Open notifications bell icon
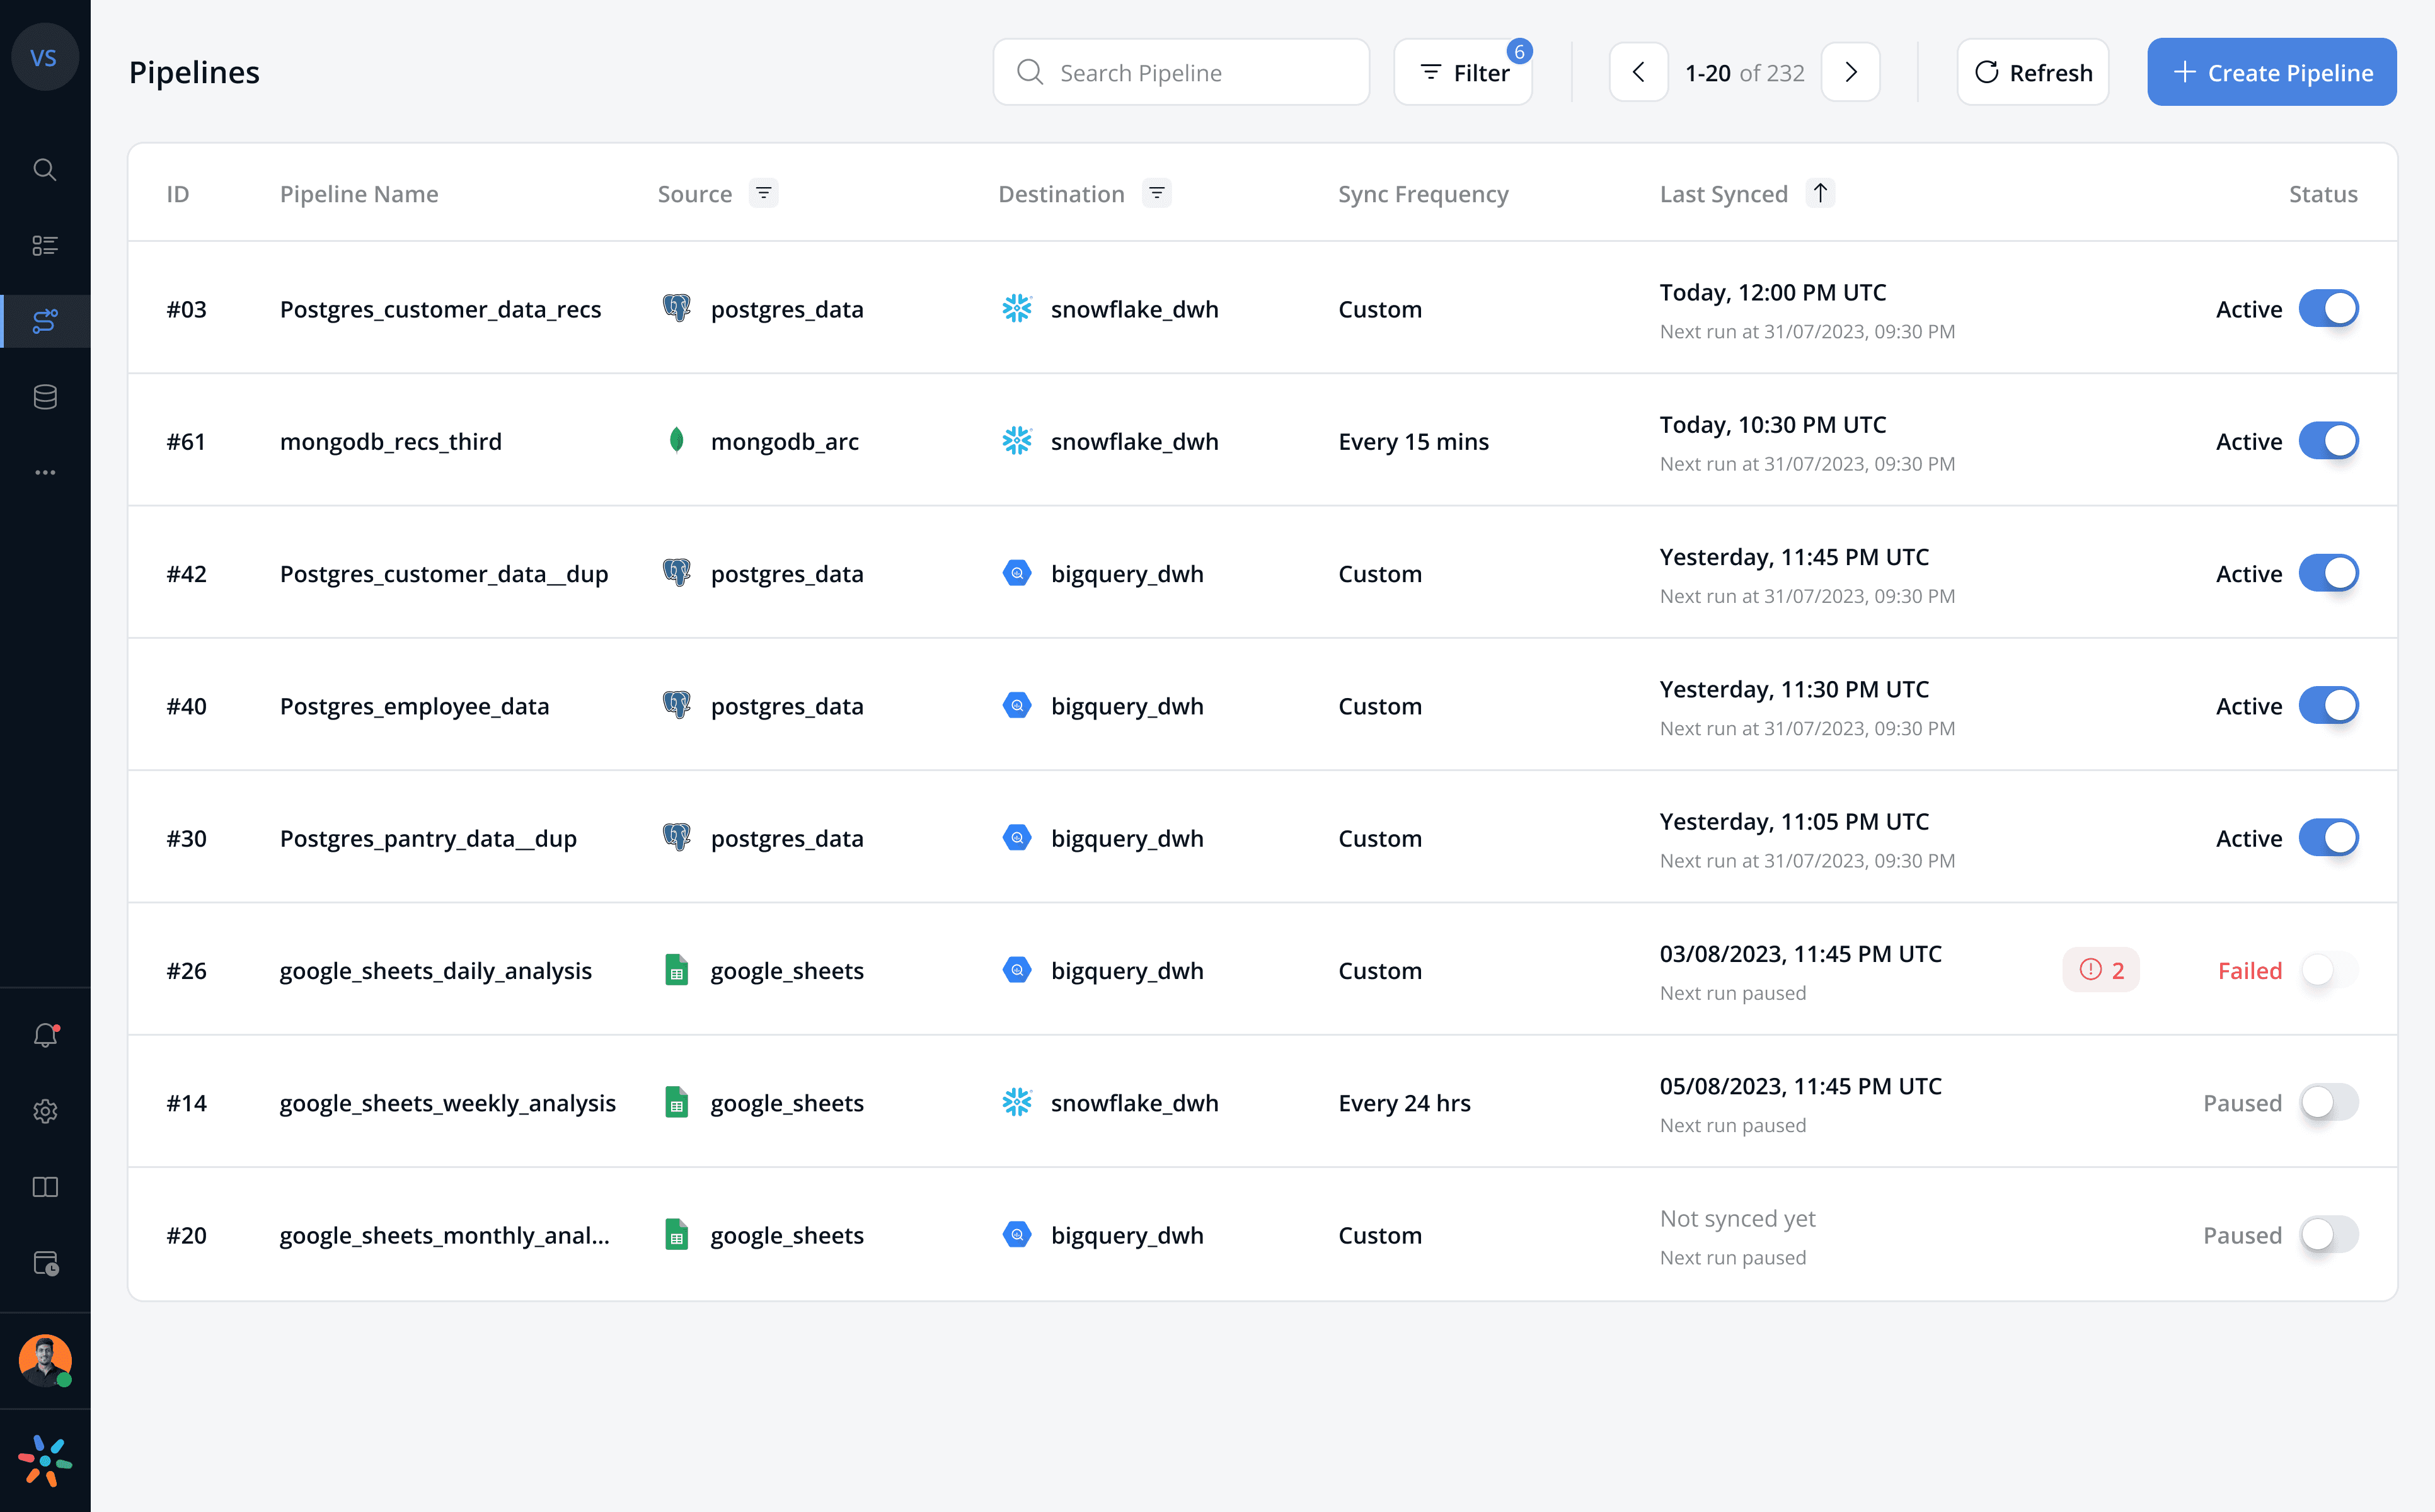The width and height of the screenshot is (2435, 1512). pyautogui.click(x=45, y=1035)
